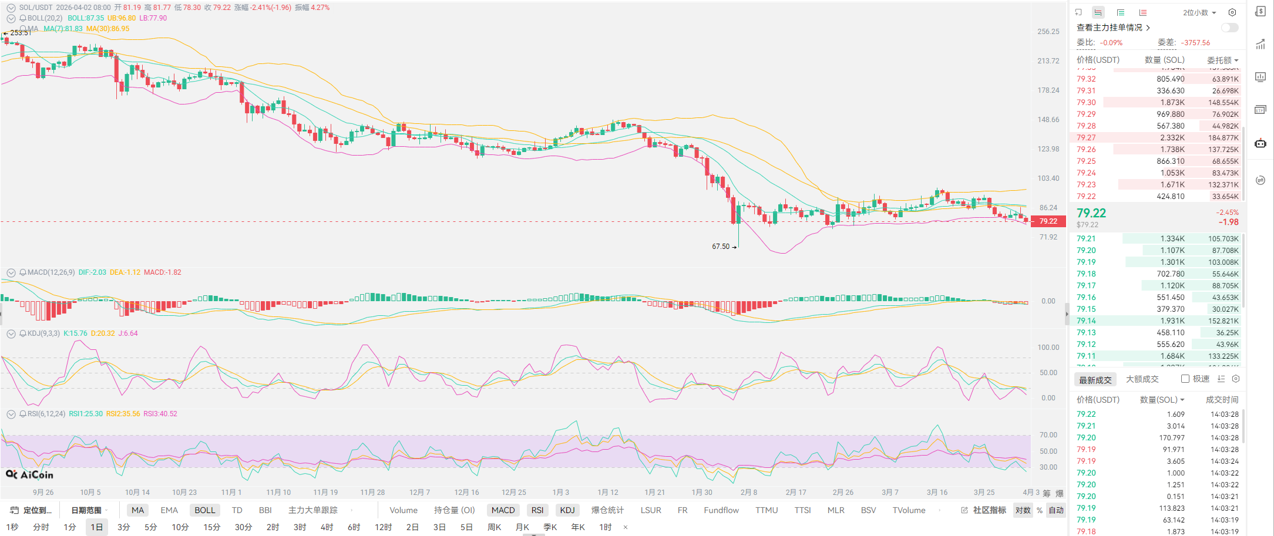Open the rising bar chart sidebar icon
Image resolution: width=1274 pixels, height=536 pixels.
(x=1260, y=45)
